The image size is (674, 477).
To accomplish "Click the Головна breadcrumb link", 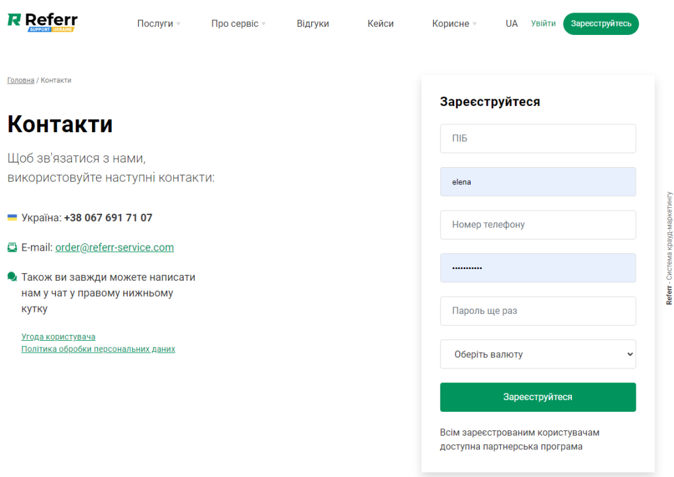I will pyautogui.click(x=20, y=80).
